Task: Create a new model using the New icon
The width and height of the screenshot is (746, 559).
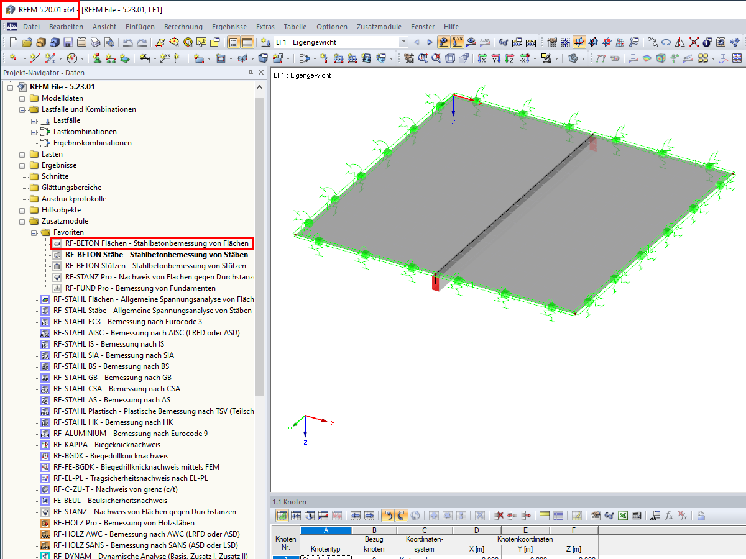Action: [13, 42]
